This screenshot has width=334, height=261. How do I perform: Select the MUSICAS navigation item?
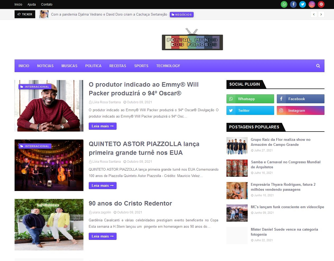[69, 66]
